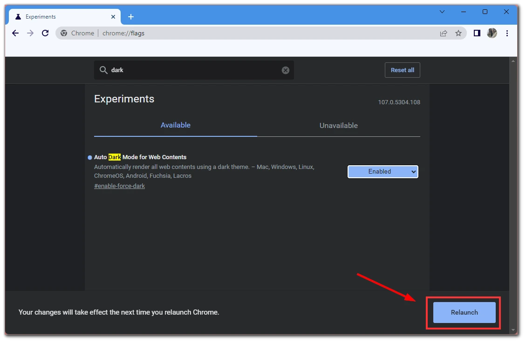Go forward with the forward arrow
Screen dimensions: 526x343
pyautogui.click(x=30, y=33)
